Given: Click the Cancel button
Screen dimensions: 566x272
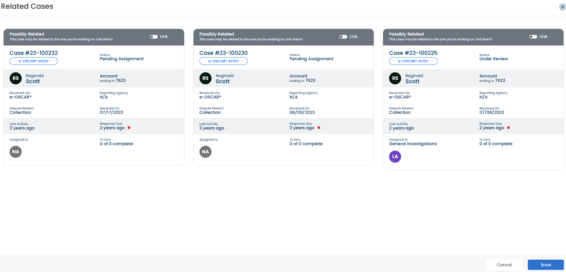Looking at the screenshot, I should point(504,265).
